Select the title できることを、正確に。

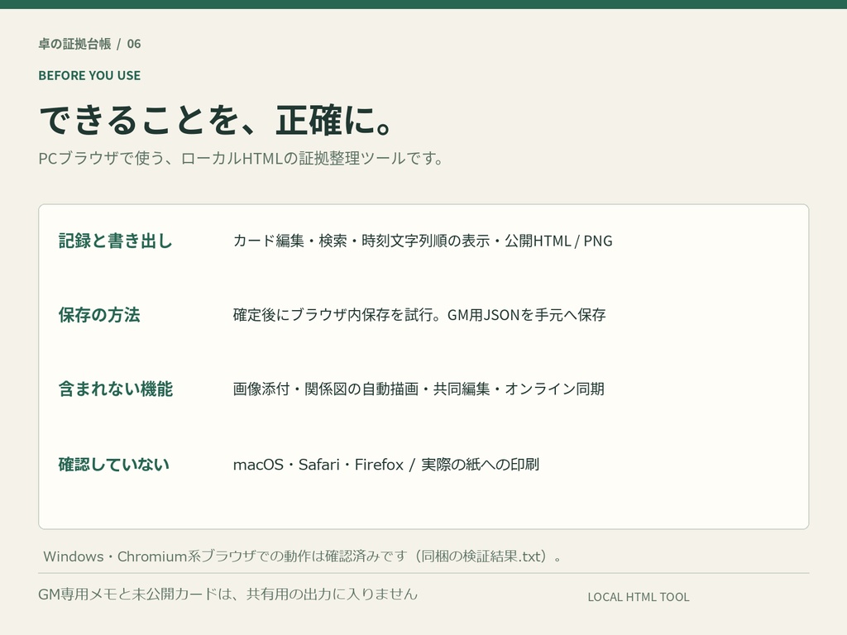click(218, 119)
